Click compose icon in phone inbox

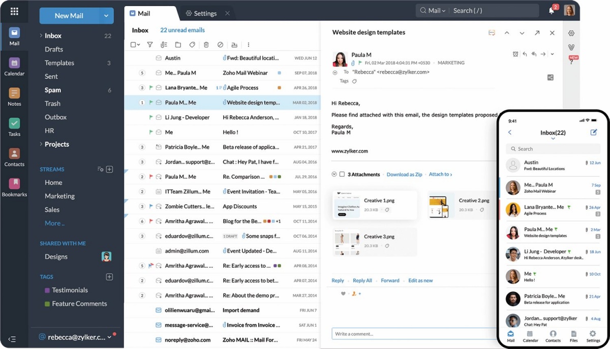(593, 133)
